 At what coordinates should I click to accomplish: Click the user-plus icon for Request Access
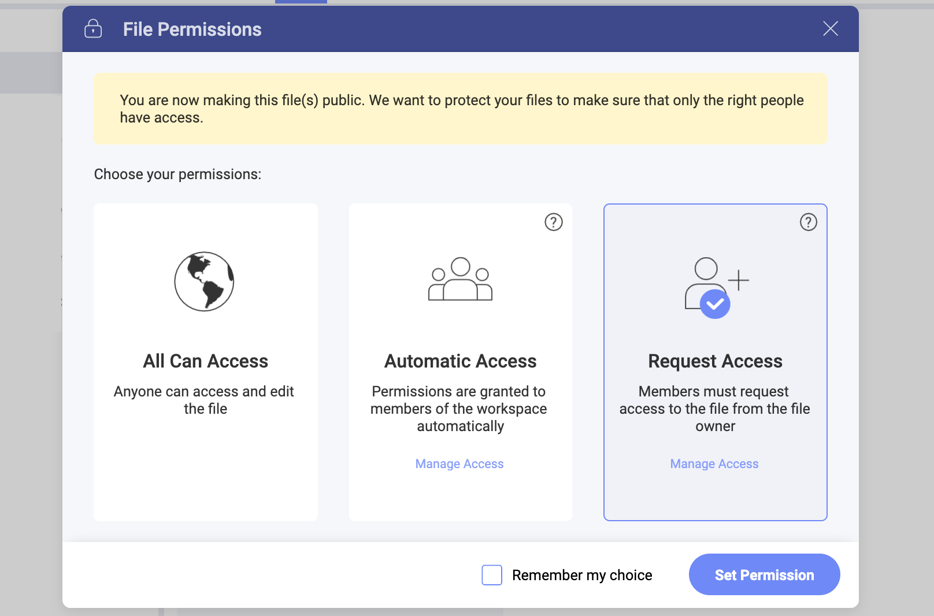717,288
